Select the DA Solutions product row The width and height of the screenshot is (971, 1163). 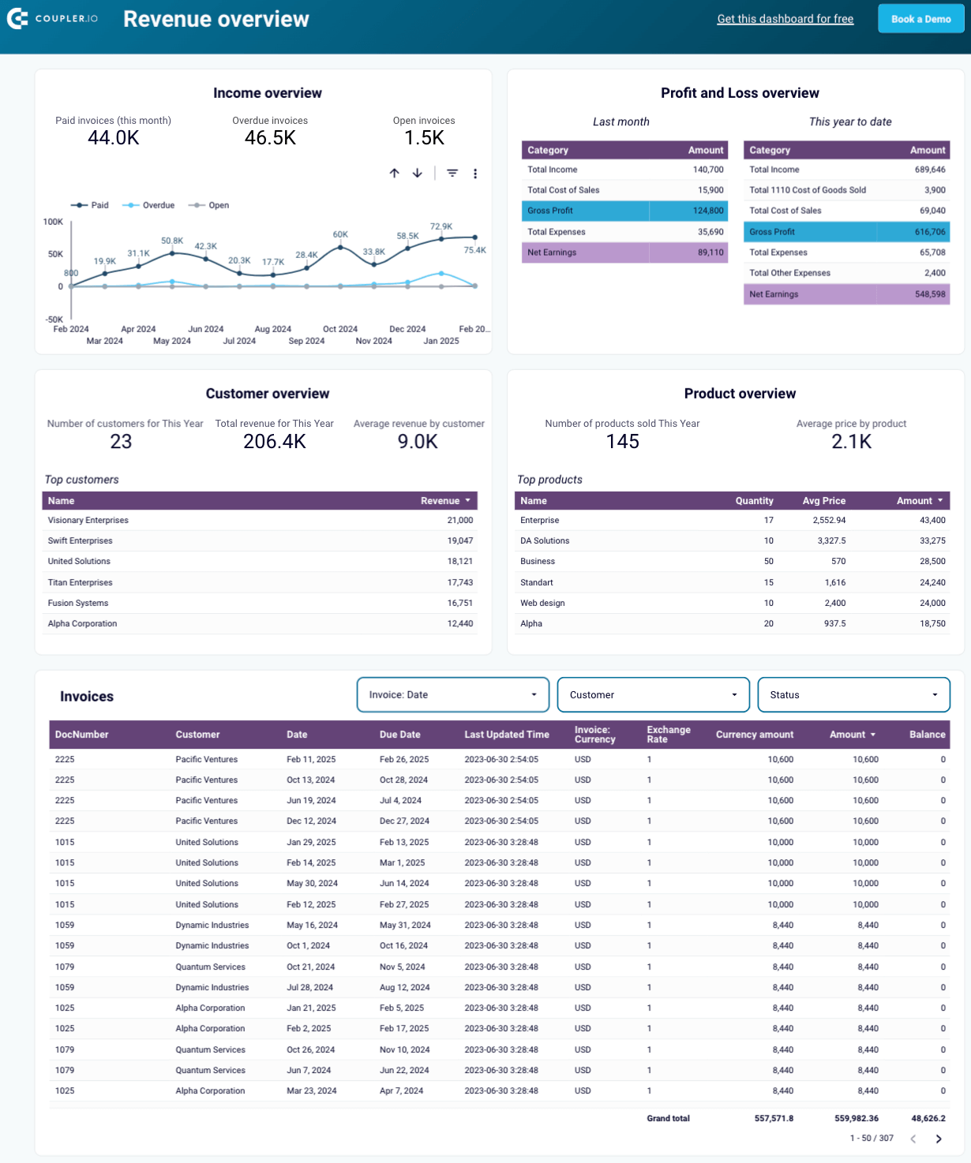pos(733,541)
